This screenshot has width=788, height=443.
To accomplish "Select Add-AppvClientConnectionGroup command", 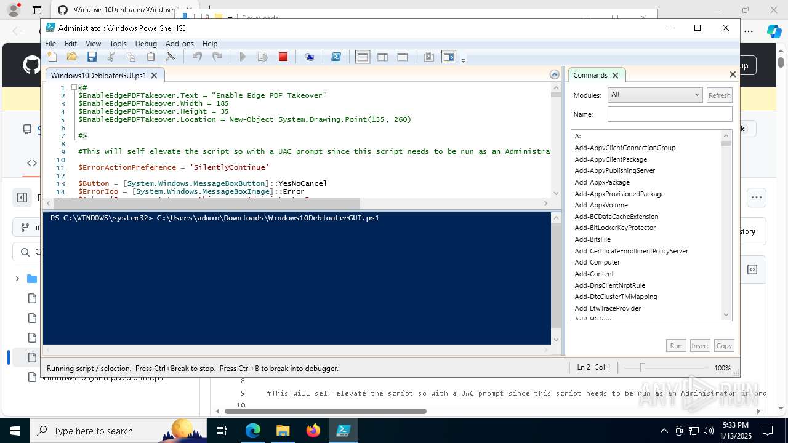I will [x=625, y=148].
